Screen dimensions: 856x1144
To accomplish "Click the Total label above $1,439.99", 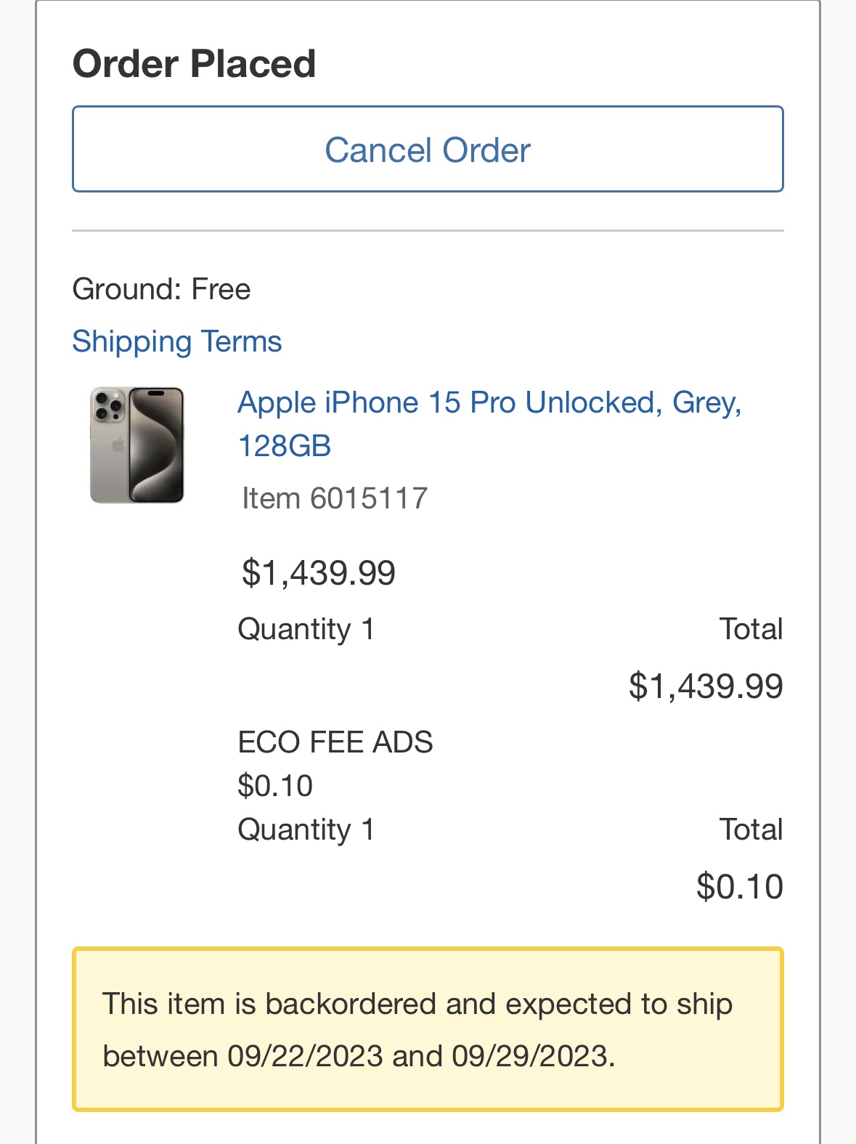I will point(751,629).
